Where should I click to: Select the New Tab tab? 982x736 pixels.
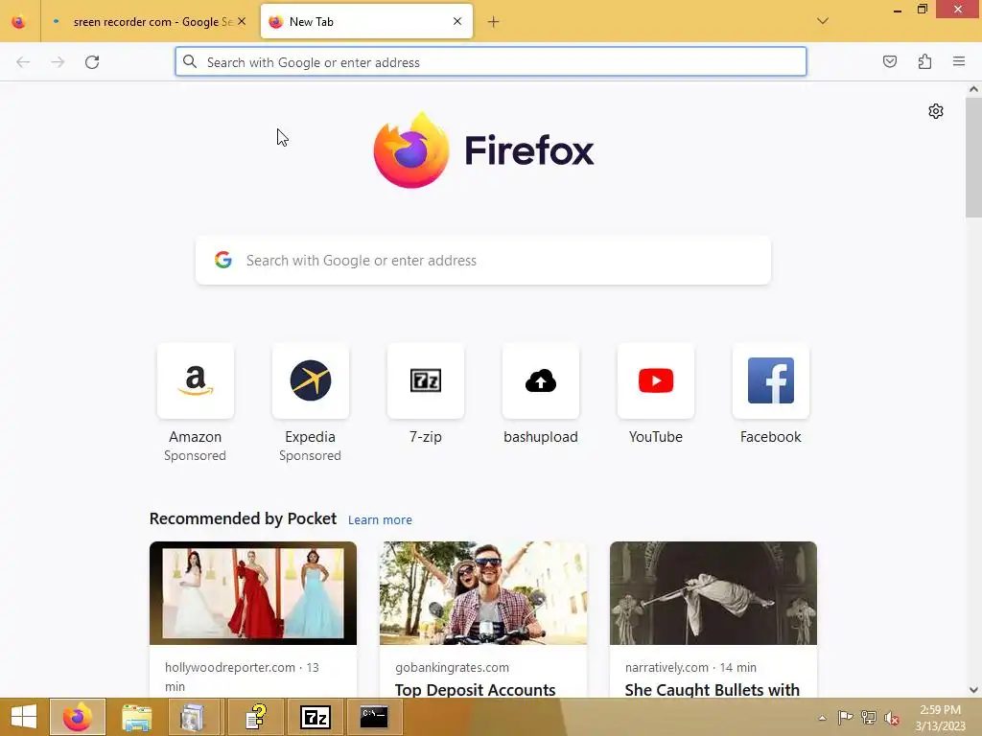click(365, 22)
